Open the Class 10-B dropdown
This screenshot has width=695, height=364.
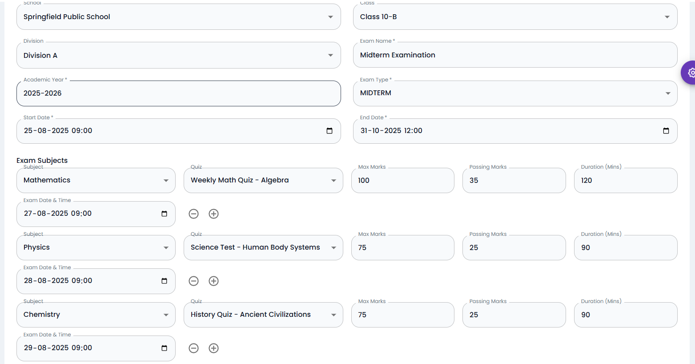667,16
